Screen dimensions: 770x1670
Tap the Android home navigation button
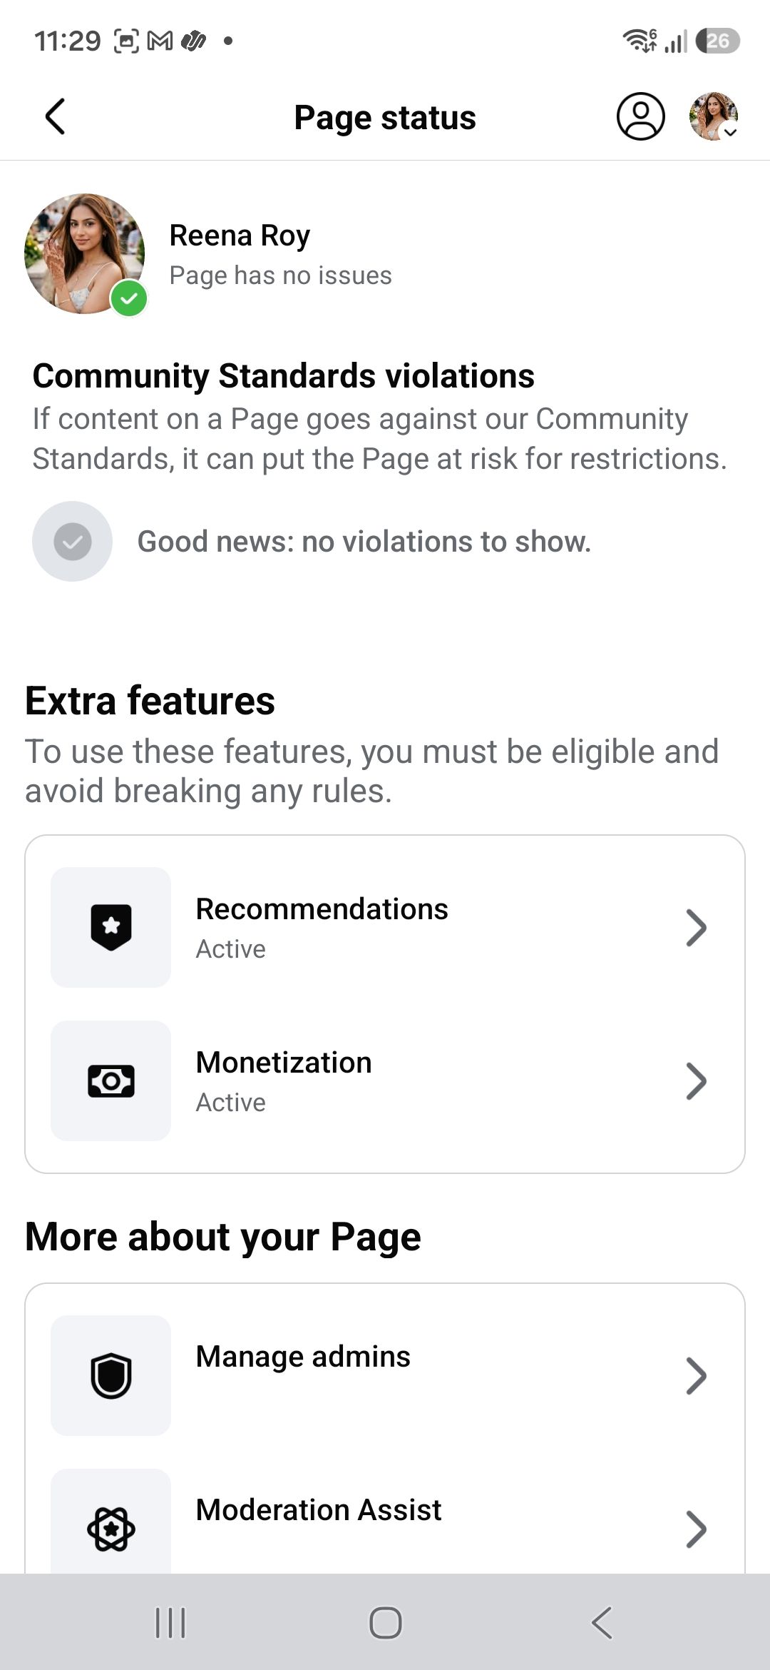click(x=385, y=1623)
